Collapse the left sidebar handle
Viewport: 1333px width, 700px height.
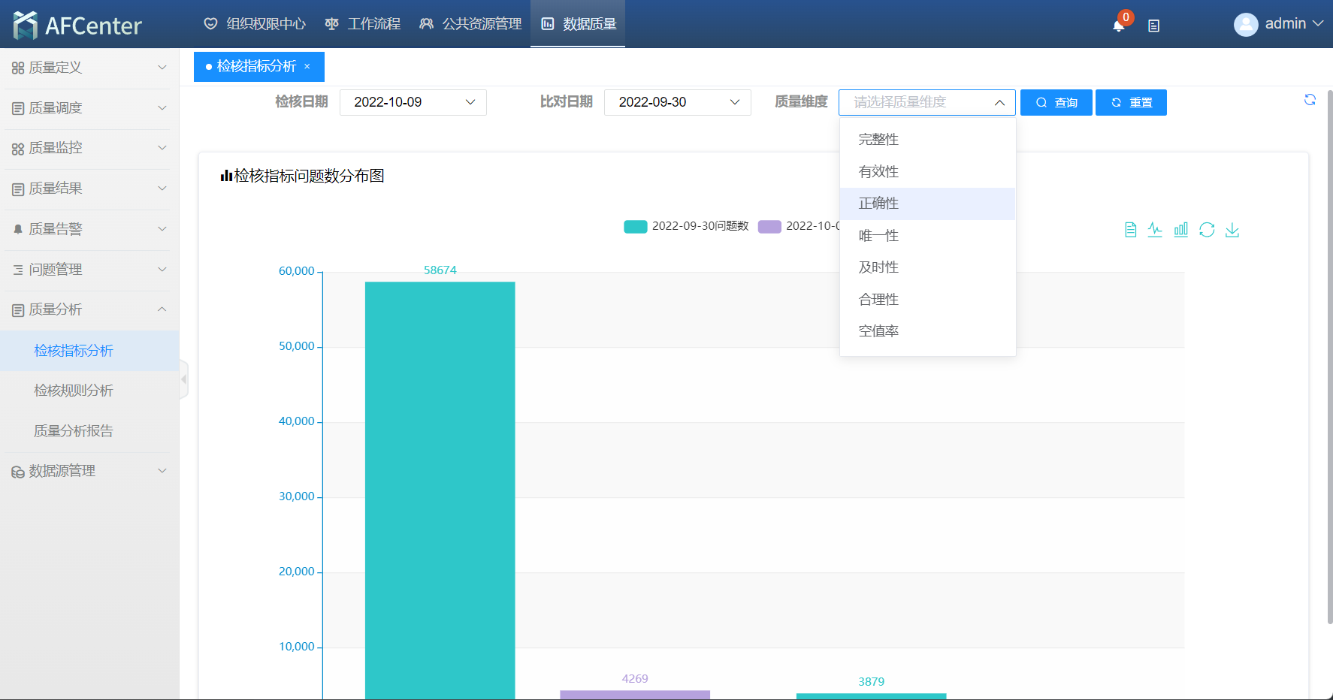tap(183, 379)
